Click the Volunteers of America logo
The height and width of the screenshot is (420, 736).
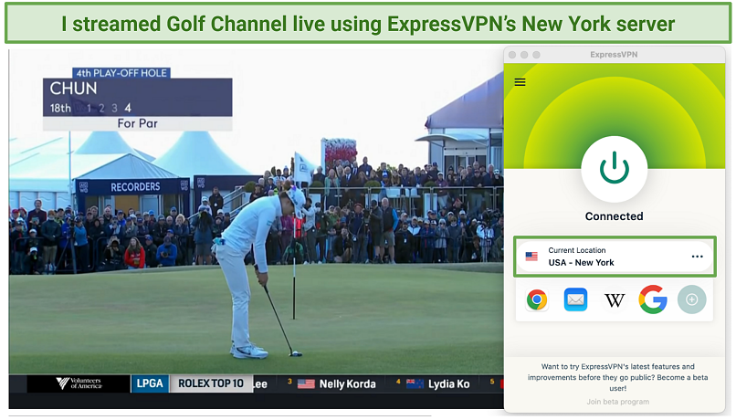click(79, 383)
